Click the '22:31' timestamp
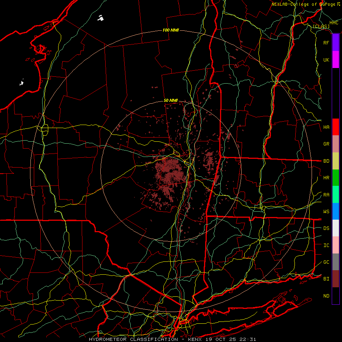Viewport: 342px width, 342px height. (248, 339)
